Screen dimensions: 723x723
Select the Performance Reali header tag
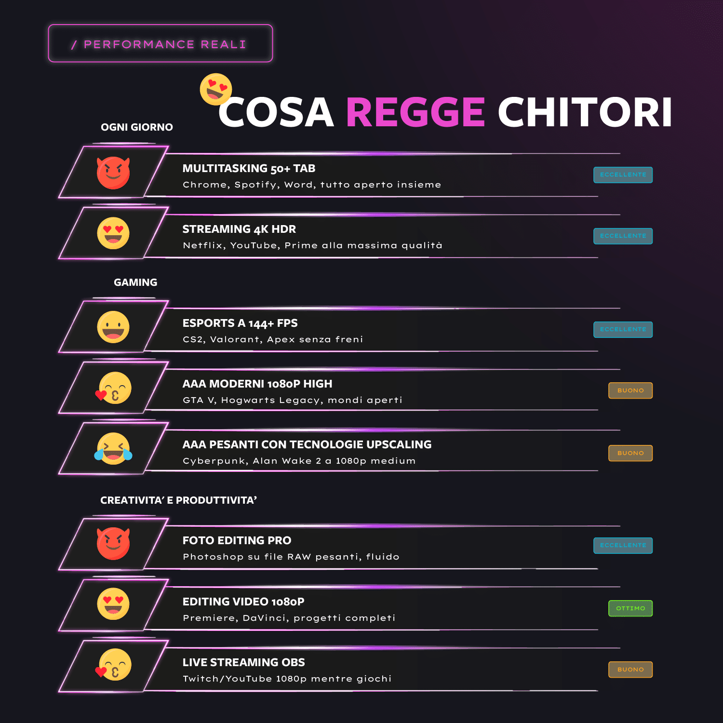[x=161, y=43]
